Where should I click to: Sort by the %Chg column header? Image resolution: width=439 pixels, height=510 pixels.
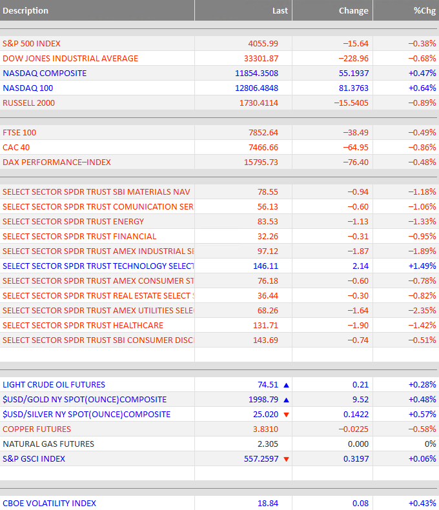pyautogui.click(x=406, y=10)
